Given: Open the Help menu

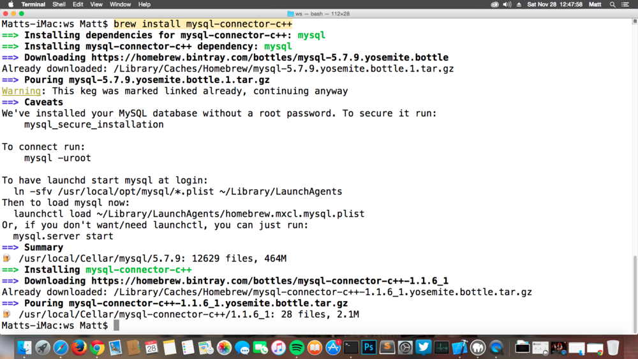Looking at the screenshot, I should 144,4.
